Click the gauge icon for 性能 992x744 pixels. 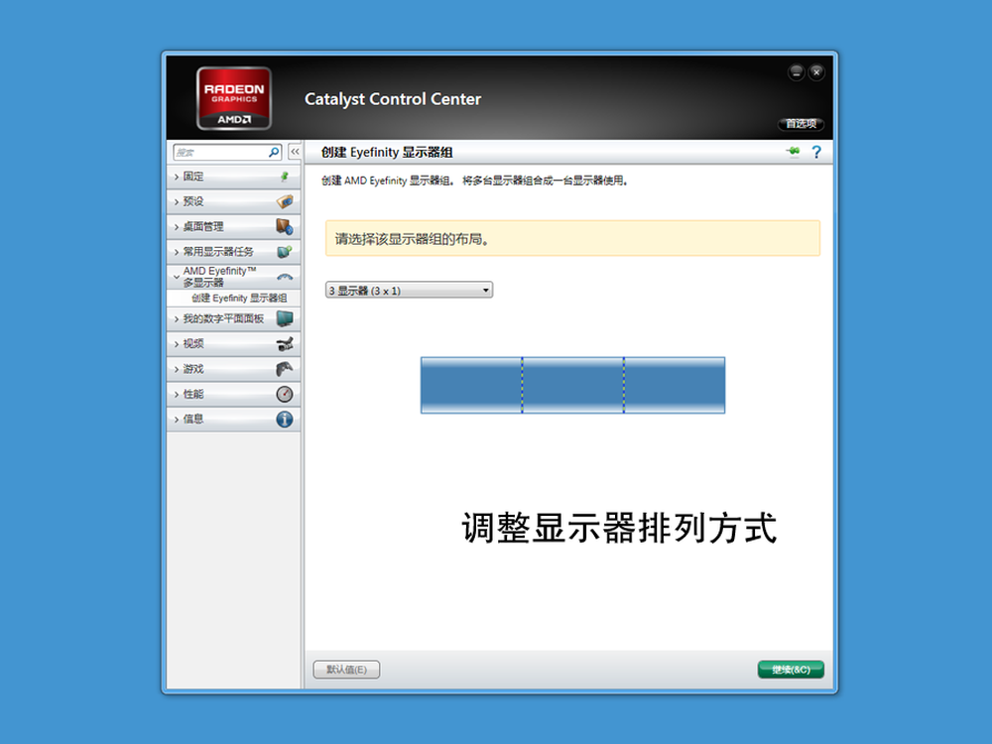click(284, 394)
